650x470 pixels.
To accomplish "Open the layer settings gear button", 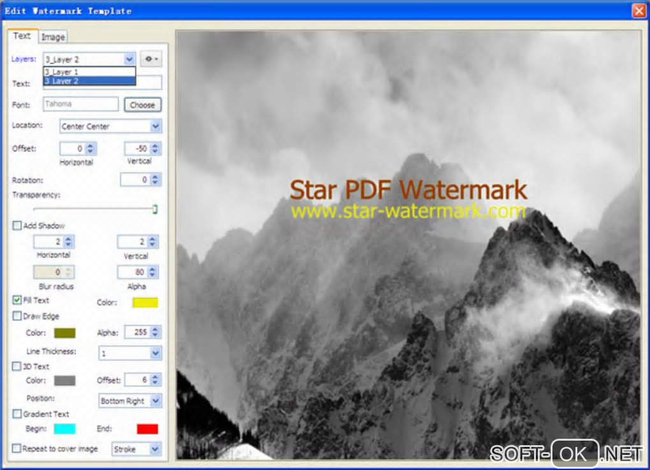I will pyautogui.click(x=150, y=59).
